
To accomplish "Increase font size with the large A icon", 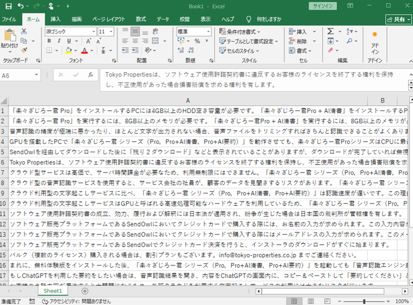I will [88, 41].
